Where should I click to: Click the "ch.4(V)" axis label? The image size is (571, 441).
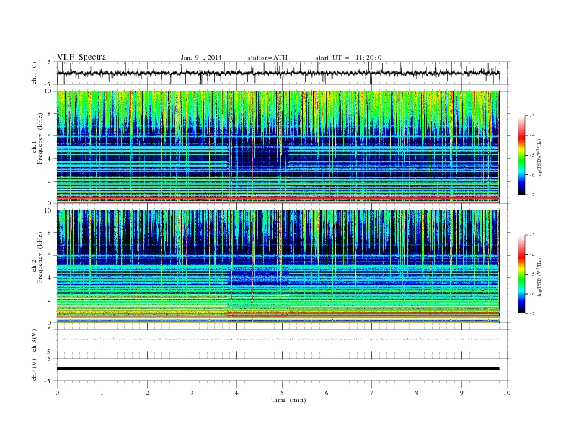point(35,370)
